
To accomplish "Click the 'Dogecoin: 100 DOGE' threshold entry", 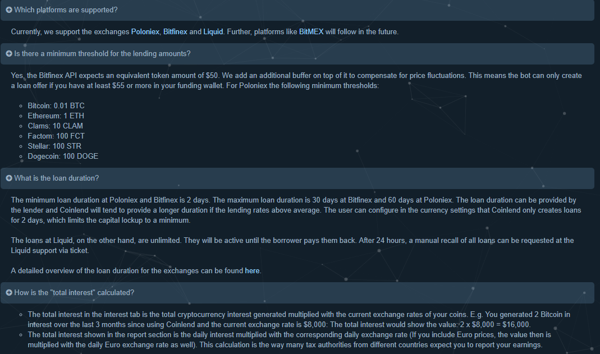I will pyautogui.click(x=63, y=157).
